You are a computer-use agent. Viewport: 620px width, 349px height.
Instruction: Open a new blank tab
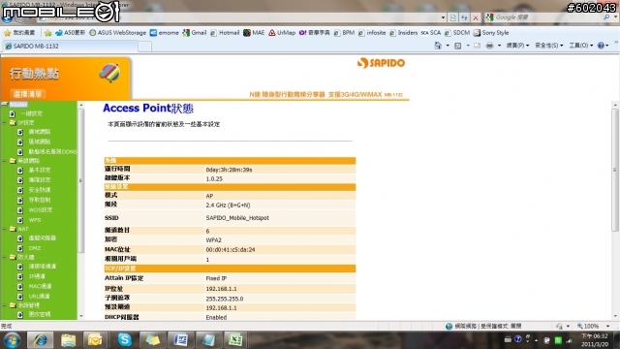pyautogui.click(x=144, y=47)
